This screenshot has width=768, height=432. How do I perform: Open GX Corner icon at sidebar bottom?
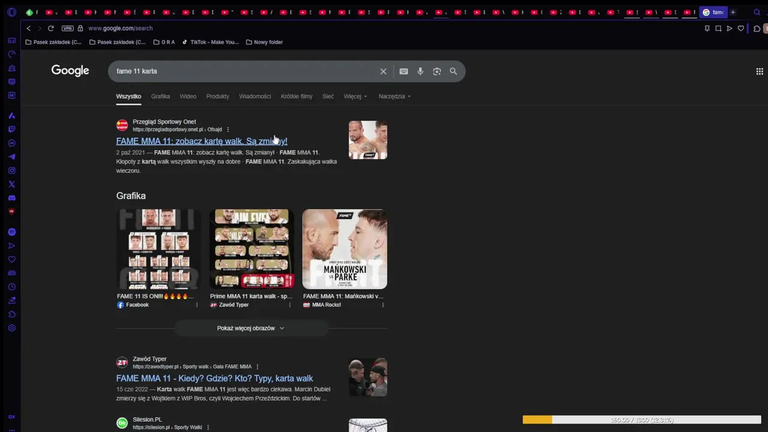coord(11,417)
